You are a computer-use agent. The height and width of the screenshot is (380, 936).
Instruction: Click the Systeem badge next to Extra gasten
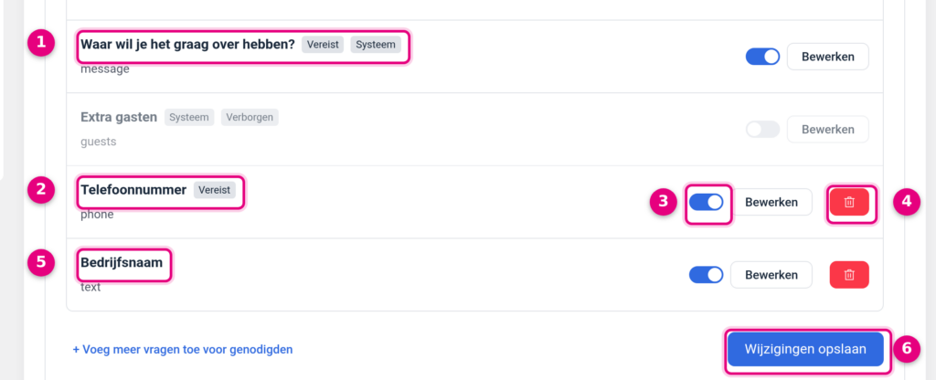(x=189, y=117)
